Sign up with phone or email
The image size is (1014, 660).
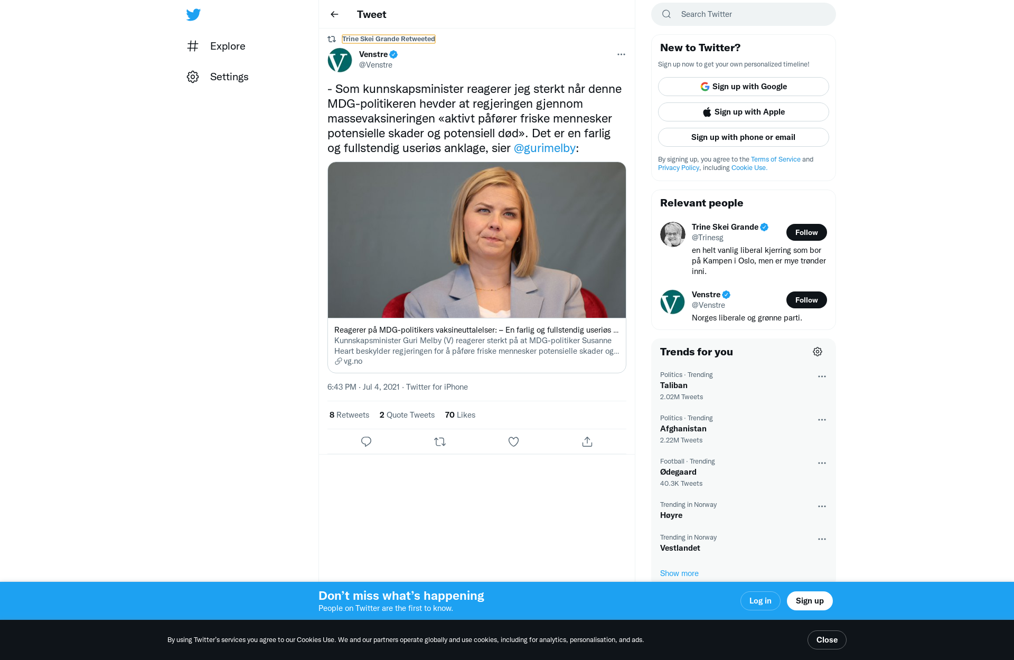tap(743, 137)
